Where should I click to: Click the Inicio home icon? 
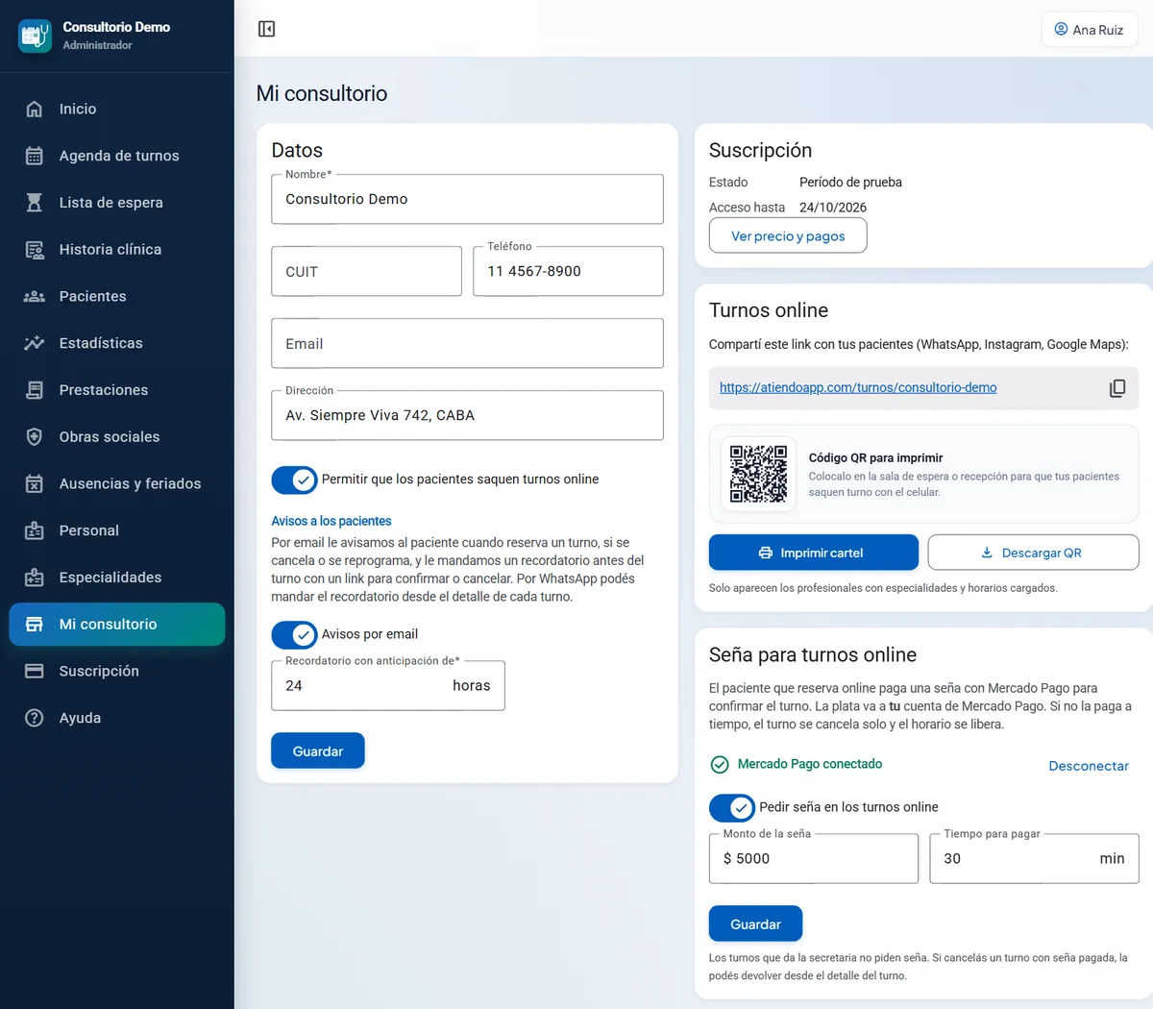(35, 109)
